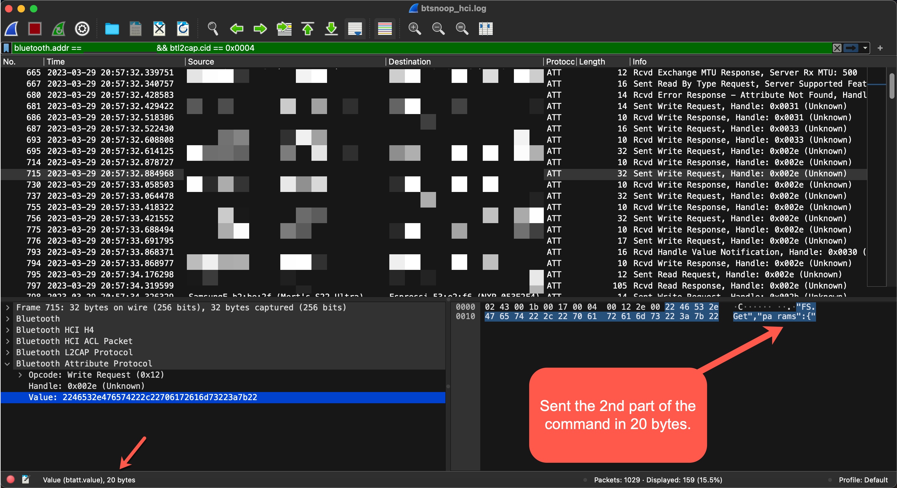Open display filter bookmark menu

point(6,48)
